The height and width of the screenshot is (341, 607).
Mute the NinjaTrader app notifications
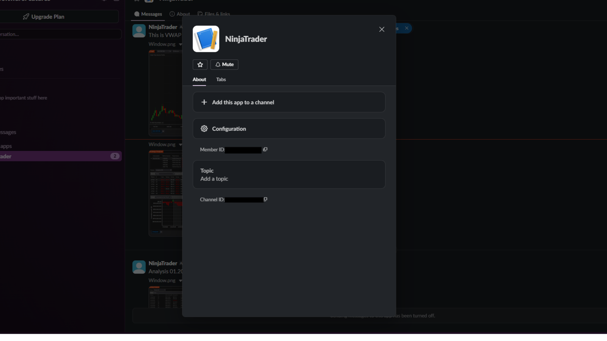[224, 64]
